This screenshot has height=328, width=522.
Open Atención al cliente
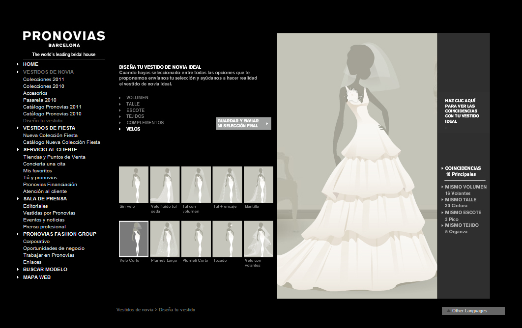pyautogui.click(x=45, y=191)
